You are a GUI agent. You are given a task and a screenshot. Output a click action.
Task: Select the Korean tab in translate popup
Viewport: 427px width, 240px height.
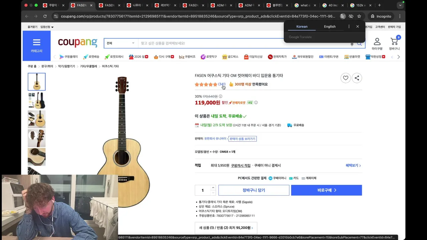point(302,27)
